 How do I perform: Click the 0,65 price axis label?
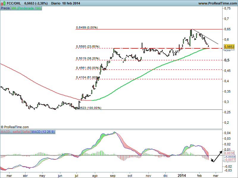click(x=228, y=29)
